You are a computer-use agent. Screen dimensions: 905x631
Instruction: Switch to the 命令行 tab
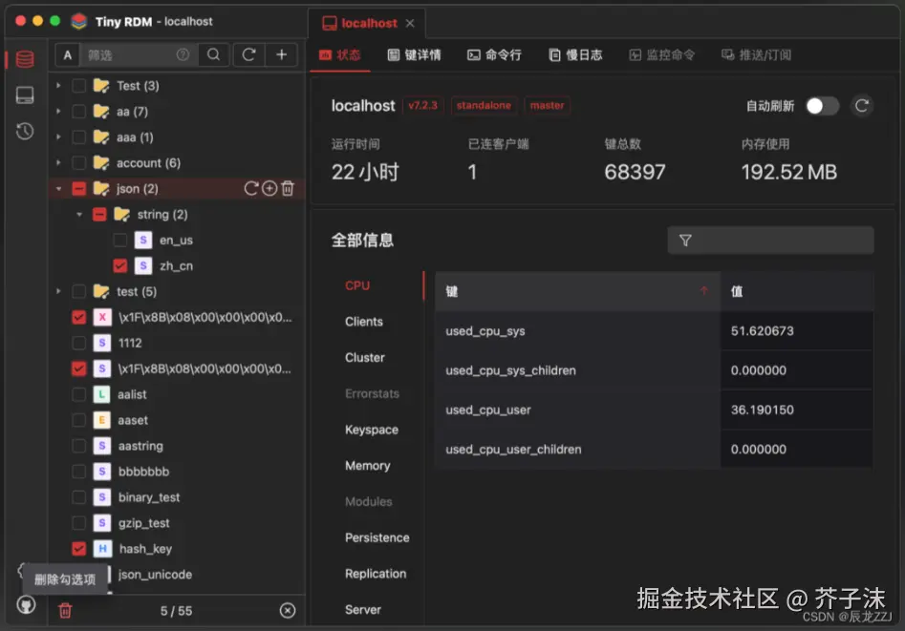(494, 55)
